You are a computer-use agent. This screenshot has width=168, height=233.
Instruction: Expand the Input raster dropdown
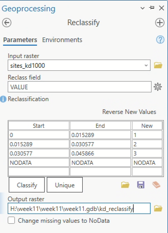146,65
